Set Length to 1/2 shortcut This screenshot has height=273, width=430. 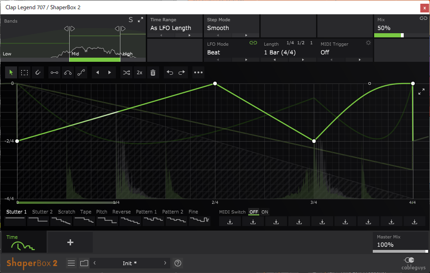[301, 43]
